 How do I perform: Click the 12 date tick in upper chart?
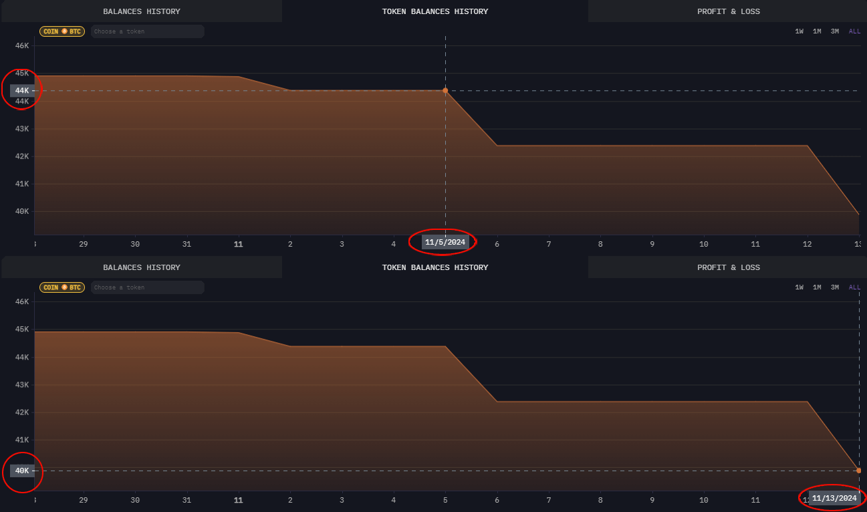[x=807, y=244]
